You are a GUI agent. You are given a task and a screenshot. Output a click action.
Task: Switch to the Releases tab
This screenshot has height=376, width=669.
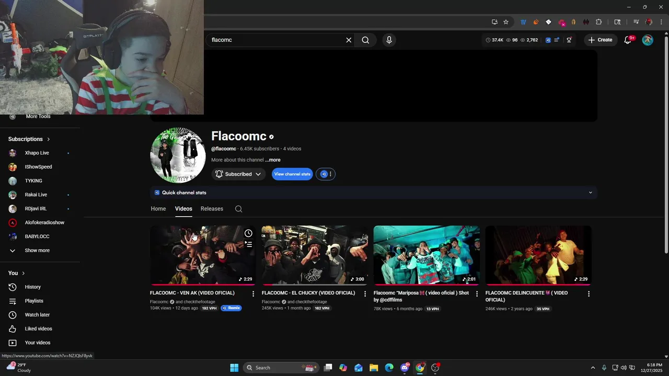[212, 208]
